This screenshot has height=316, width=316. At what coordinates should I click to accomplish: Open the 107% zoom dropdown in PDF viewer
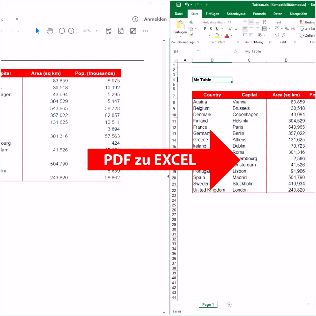pos(96,31)
